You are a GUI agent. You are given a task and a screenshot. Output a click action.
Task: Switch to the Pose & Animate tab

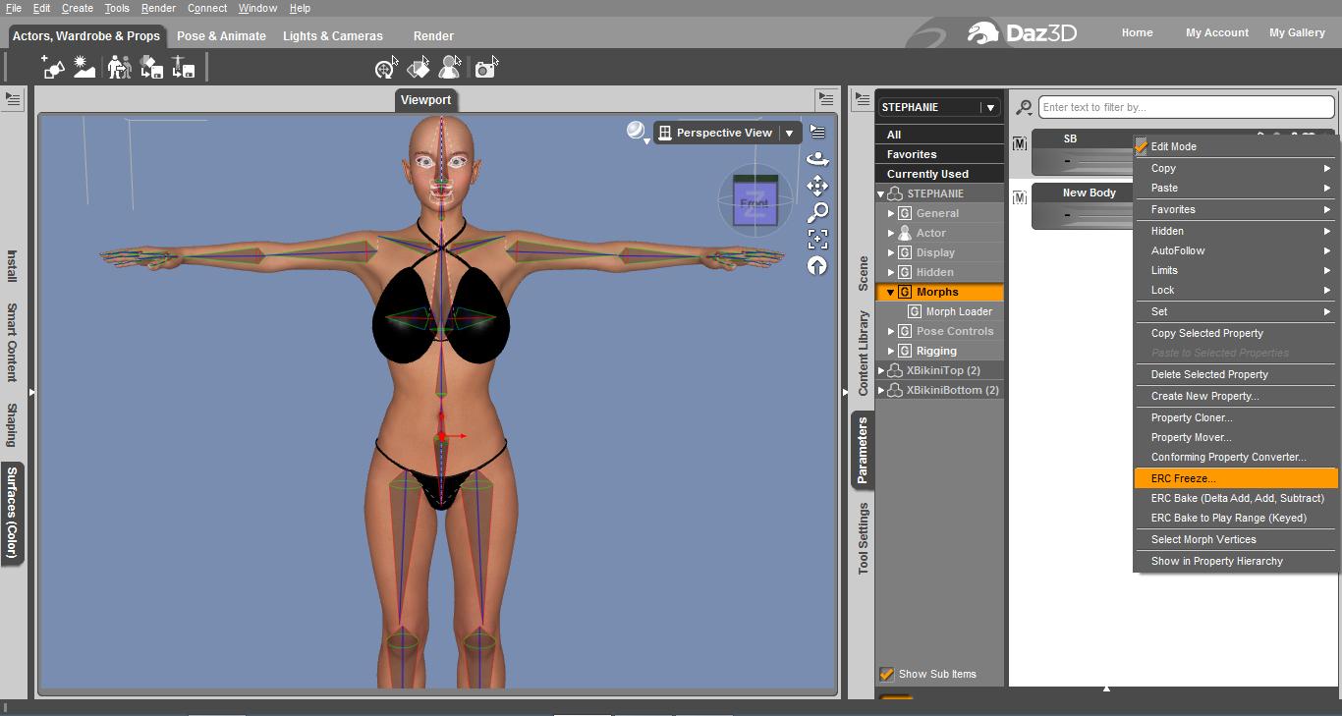221,36
